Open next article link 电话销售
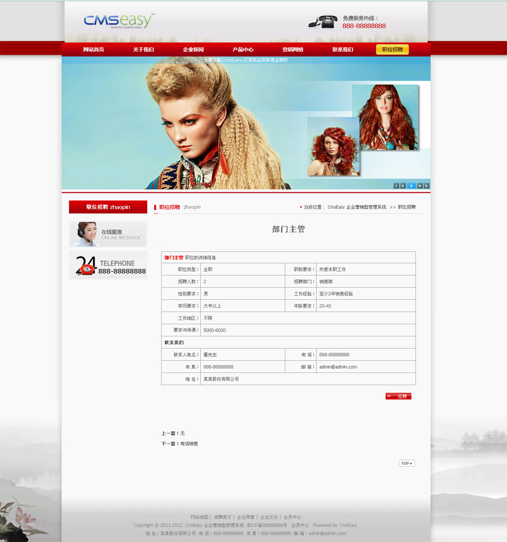 [x=189, y=444]
